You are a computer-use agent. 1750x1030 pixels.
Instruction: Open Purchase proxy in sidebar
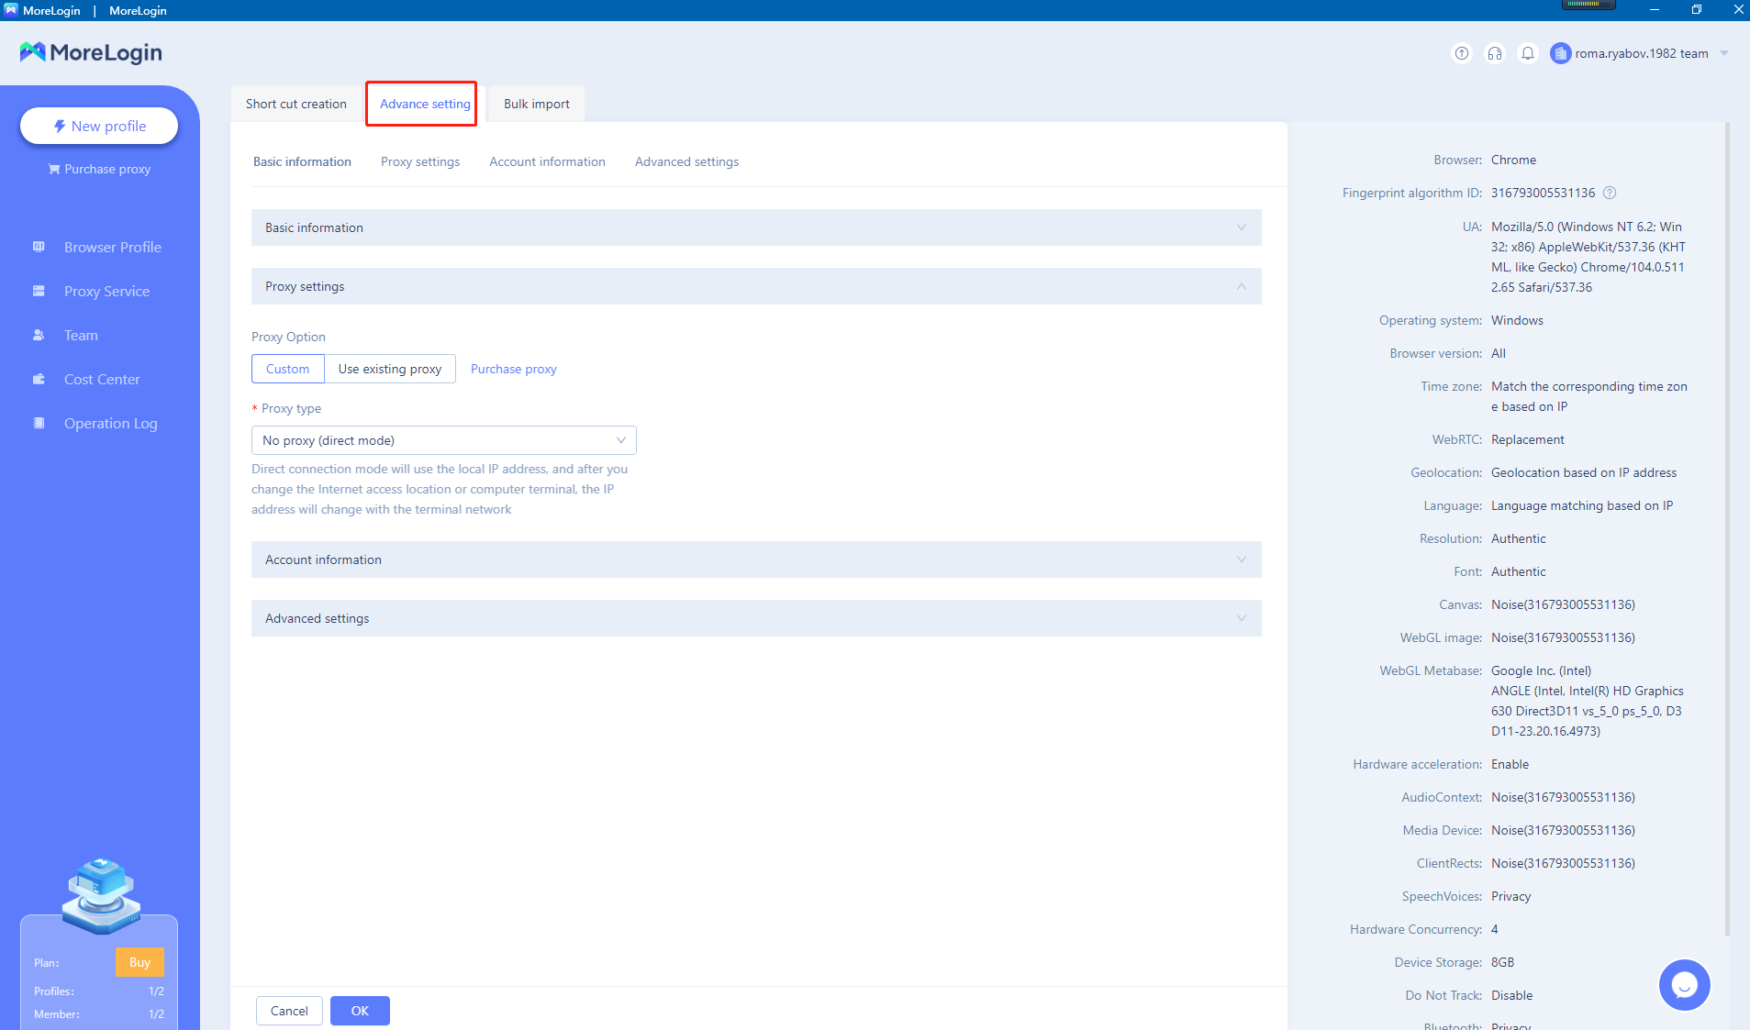click(x=99, y=169)
